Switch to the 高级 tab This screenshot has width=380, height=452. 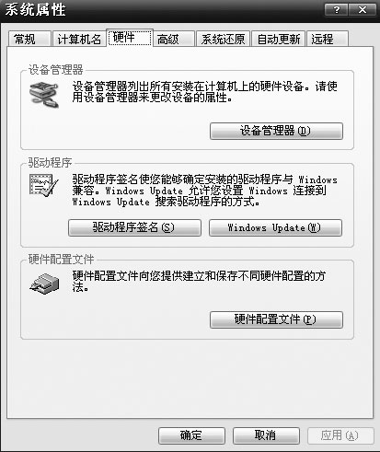coord(174,39)
